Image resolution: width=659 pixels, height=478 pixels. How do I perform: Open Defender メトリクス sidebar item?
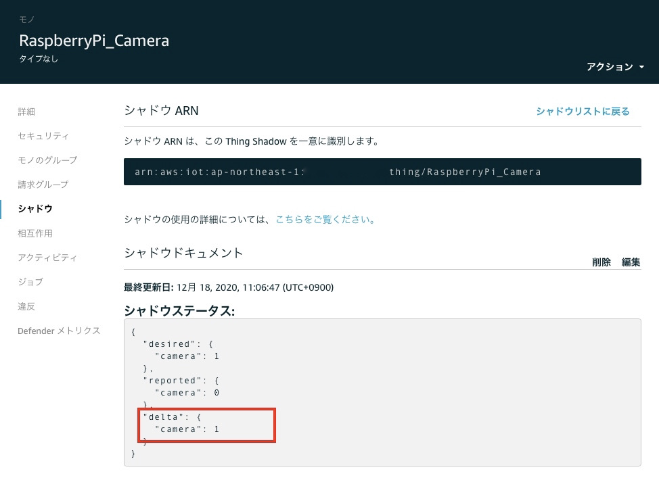(x=60, y=331)
